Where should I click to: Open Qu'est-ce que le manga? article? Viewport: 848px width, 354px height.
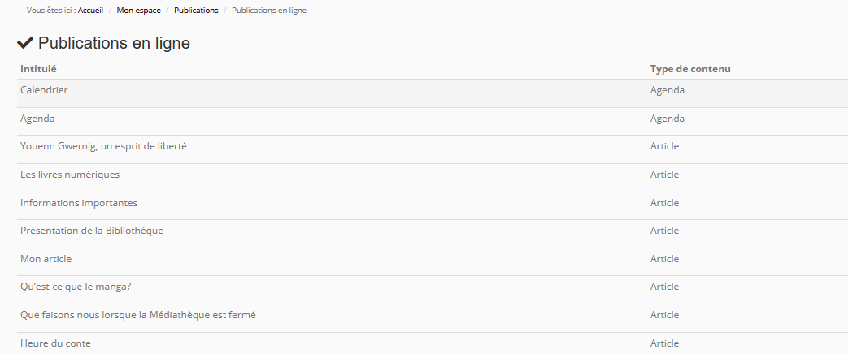[x=76, y=287]
